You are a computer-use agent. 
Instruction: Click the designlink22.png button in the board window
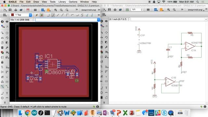89,10
